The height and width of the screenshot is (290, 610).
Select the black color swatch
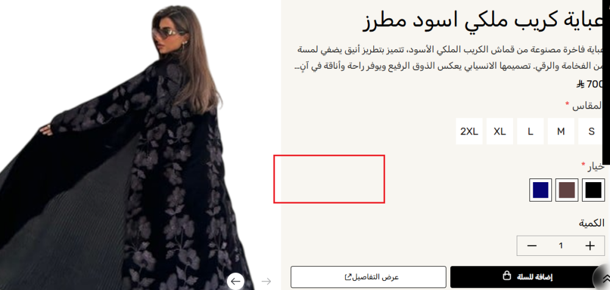(x=594, y=190)
